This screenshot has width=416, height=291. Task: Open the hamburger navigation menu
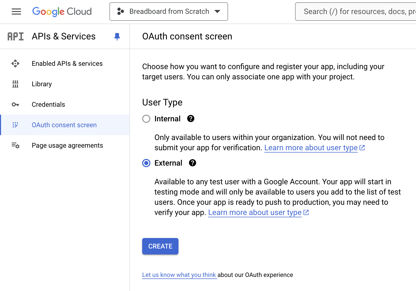click(16, 12)
